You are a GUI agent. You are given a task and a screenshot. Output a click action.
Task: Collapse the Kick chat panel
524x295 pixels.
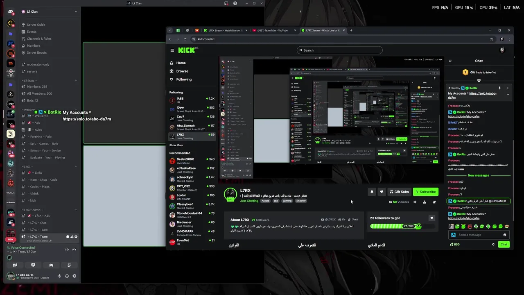coord(450,61)
